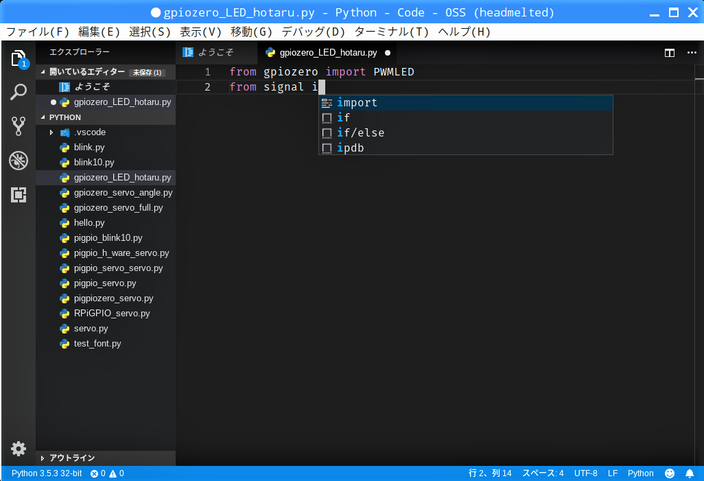Open the Explorer view in activity bar
Viewport: 704px width, 481px height.
(19, 59)
